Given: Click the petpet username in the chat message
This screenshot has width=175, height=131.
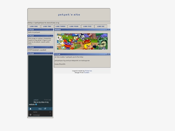Looking at the screenshot, I should pyautogui.click(x=36, y=100).
